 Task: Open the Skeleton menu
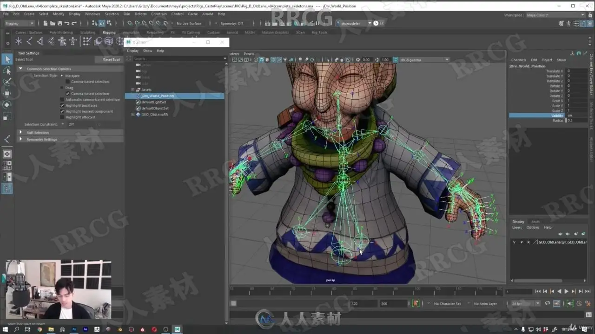(x=112, y=14)
